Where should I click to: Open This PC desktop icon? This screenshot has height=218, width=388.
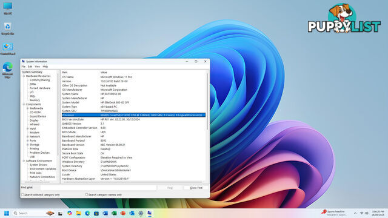point(8,8)
